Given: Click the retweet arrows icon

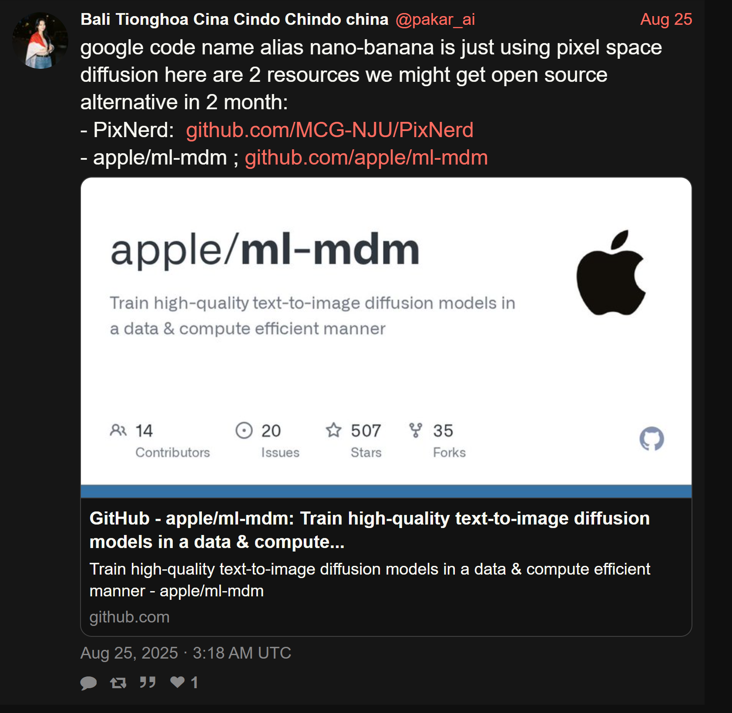Looking at the screenshot, I should (x=118, y=683).
